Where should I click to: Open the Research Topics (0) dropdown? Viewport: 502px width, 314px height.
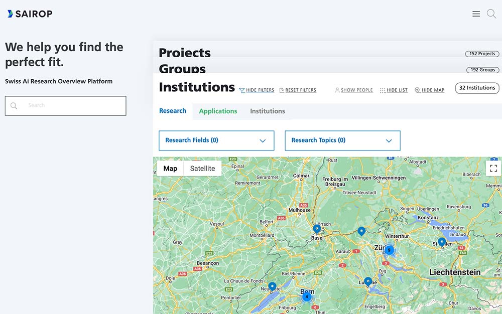342,140
